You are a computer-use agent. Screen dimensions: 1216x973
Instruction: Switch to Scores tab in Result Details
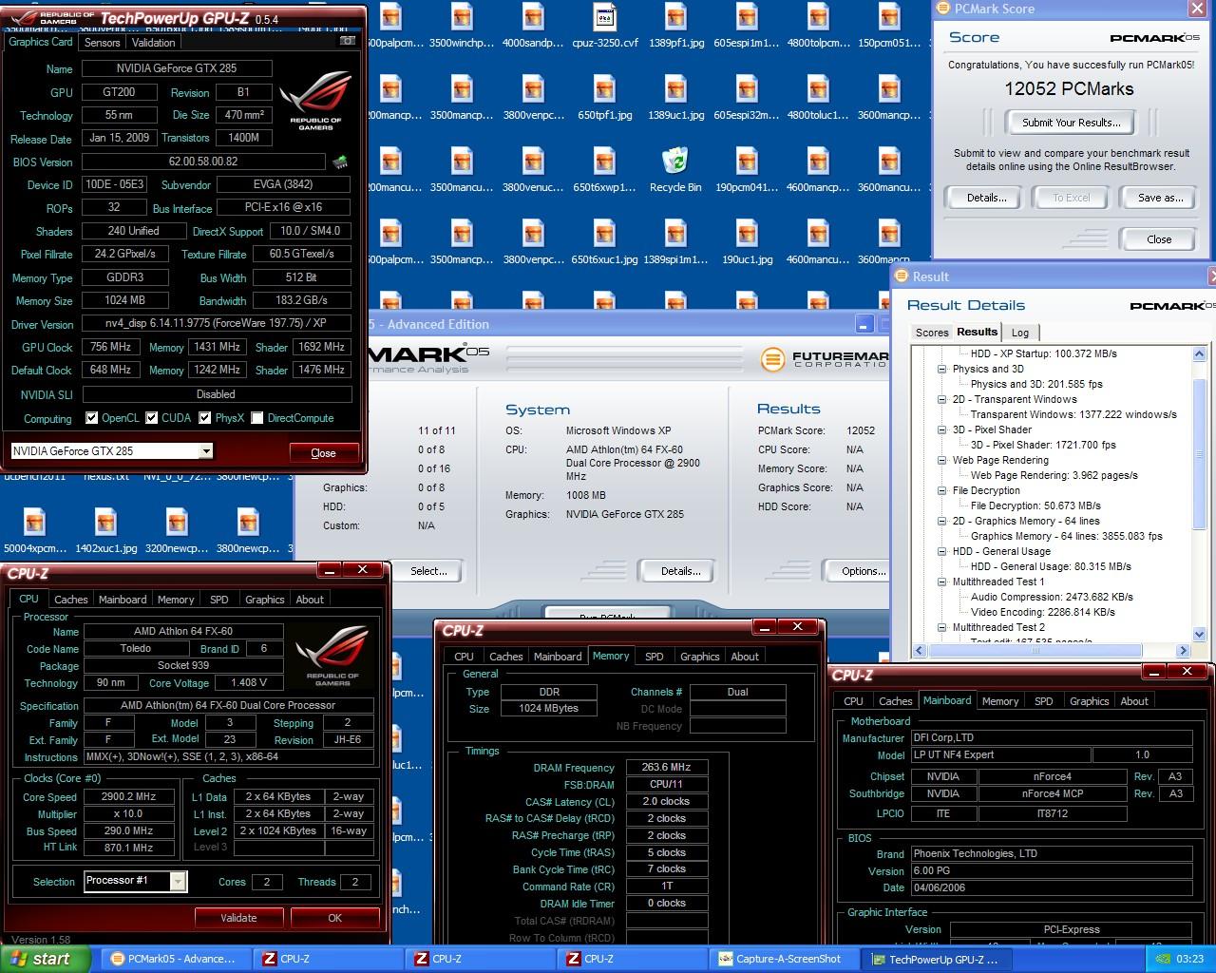932,333
